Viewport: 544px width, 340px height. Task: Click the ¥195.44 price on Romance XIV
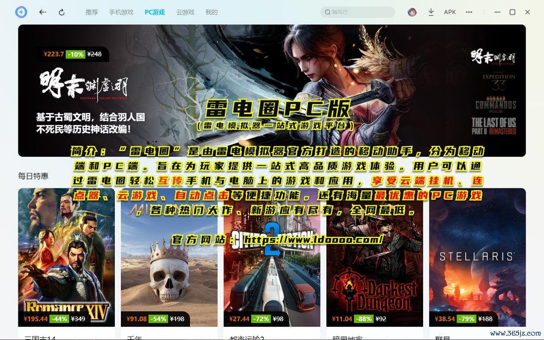pos(36,319)
